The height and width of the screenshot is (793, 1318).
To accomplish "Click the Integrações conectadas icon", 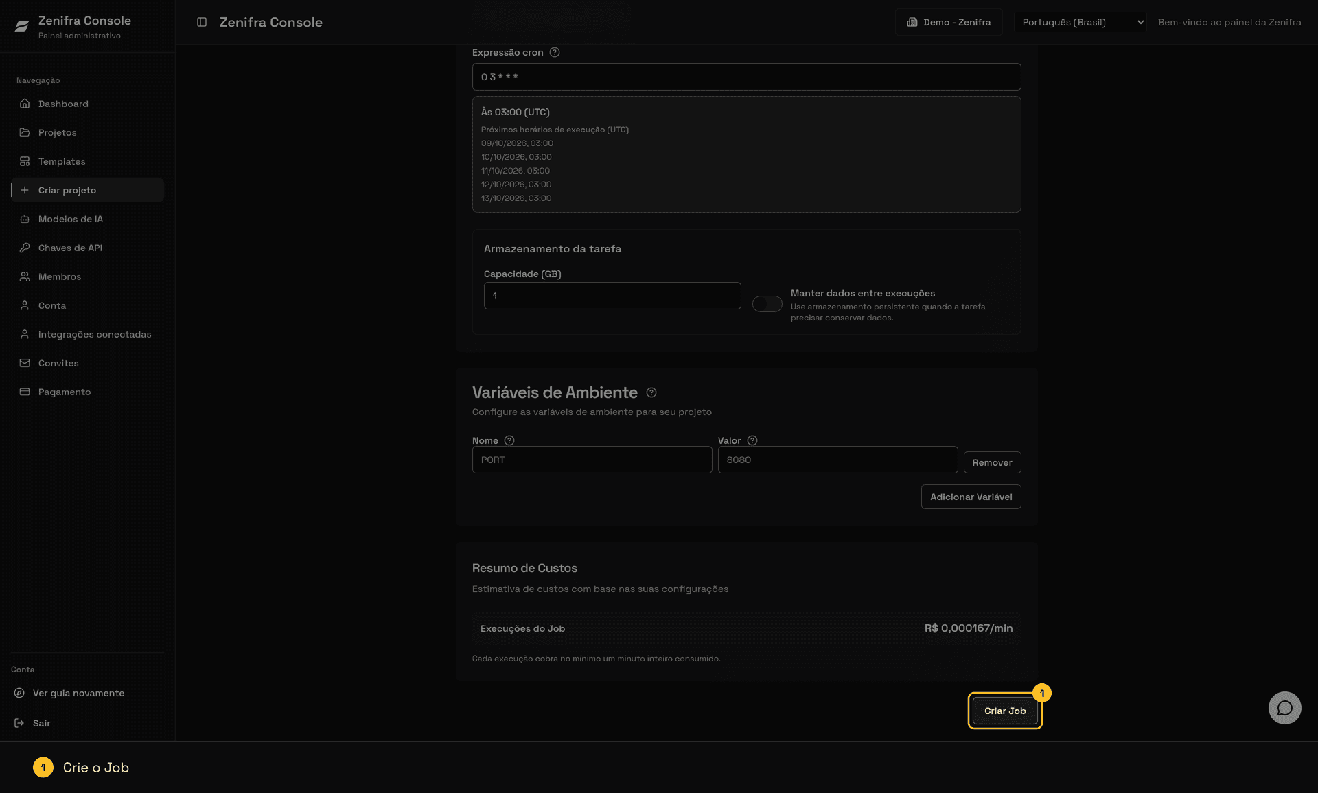I will [25, 334].
